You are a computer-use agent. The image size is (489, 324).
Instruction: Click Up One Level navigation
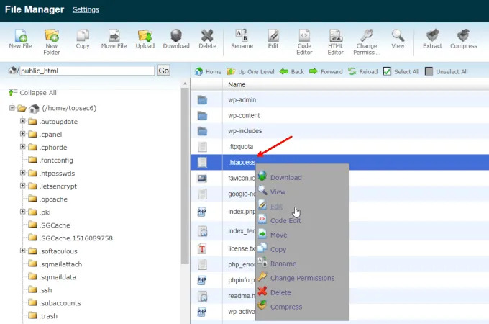(253, 71)
